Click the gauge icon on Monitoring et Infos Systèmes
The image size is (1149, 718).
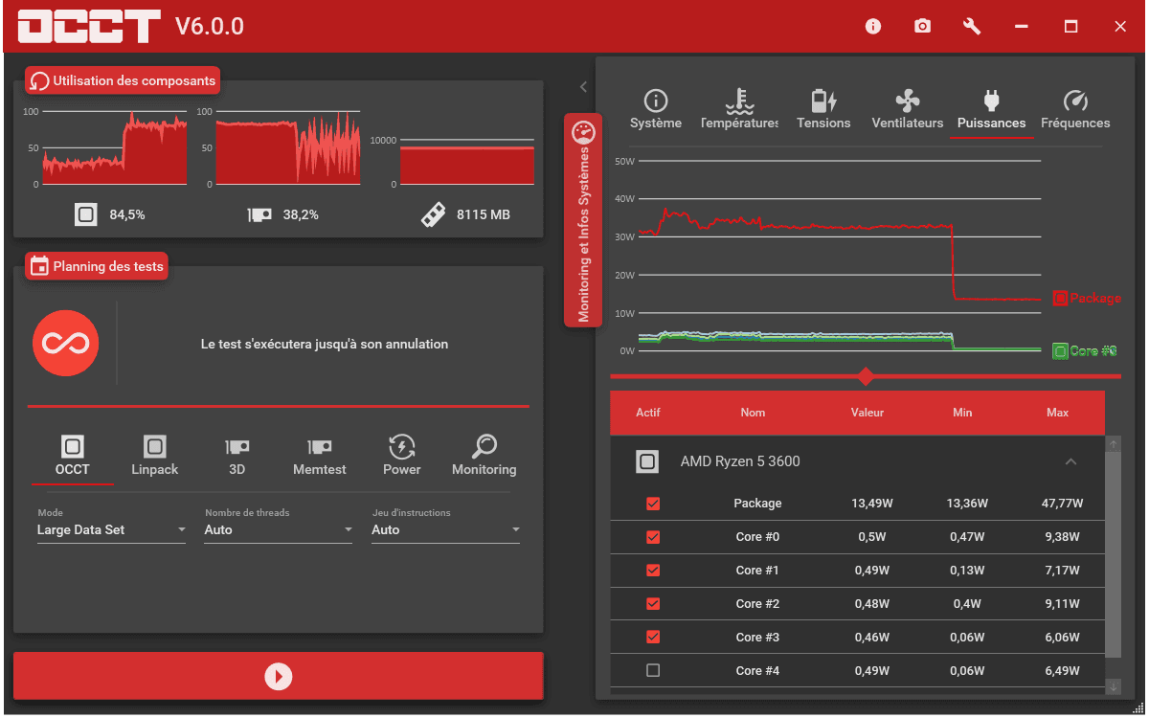coord(583,133)
